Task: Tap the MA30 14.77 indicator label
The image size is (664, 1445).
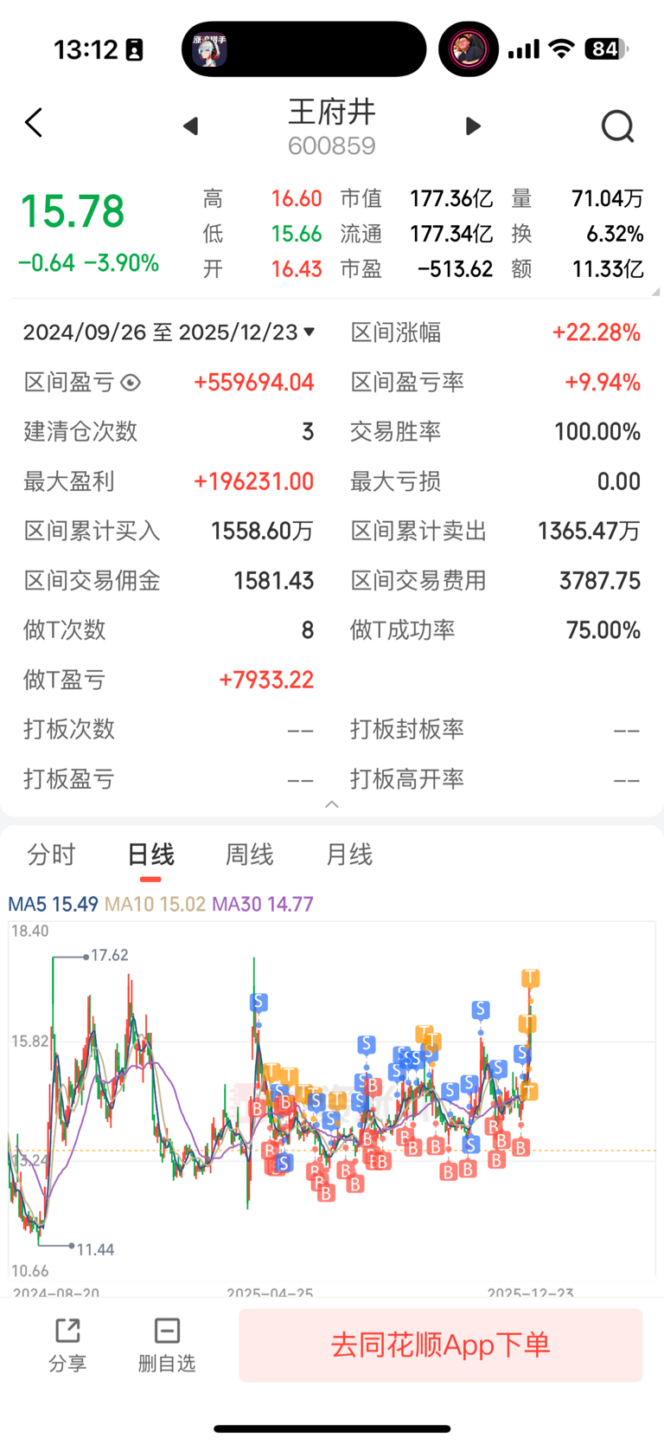Action: point(263,905)
